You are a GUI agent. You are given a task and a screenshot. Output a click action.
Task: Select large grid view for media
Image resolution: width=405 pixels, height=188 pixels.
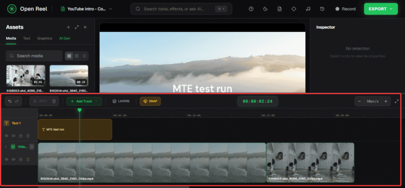[69, 56]
